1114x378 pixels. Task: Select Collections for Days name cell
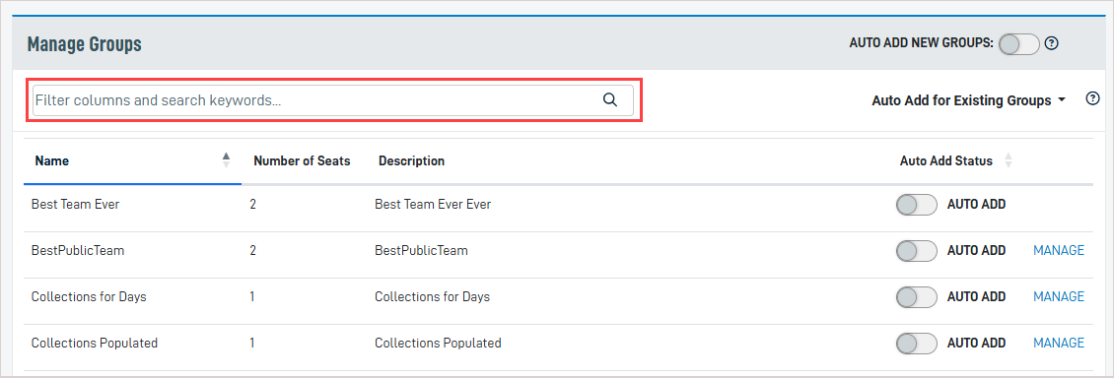tap(89, 296)
